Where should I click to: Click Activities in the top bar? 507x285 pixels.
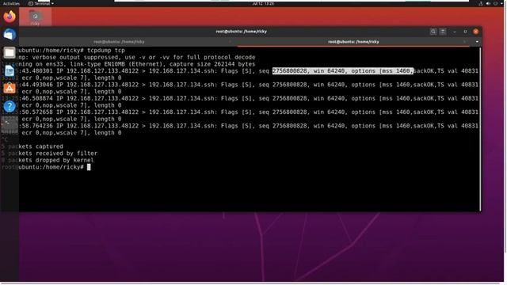(x=11, y=3)
